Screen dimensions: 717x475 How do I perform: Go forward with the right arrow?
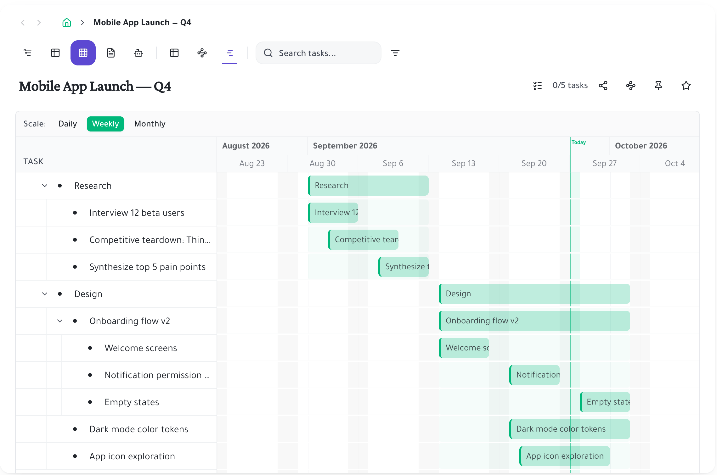pyautogui.click(x=39, y=23)
